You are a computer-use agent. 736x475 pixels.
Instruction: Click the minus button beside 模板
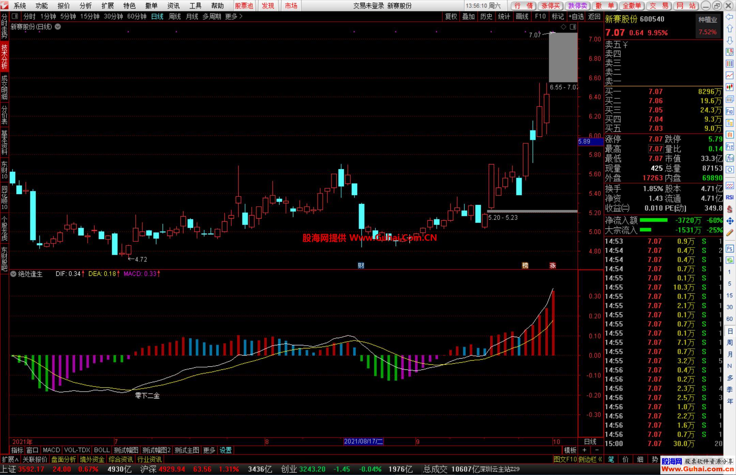point(597,450)
